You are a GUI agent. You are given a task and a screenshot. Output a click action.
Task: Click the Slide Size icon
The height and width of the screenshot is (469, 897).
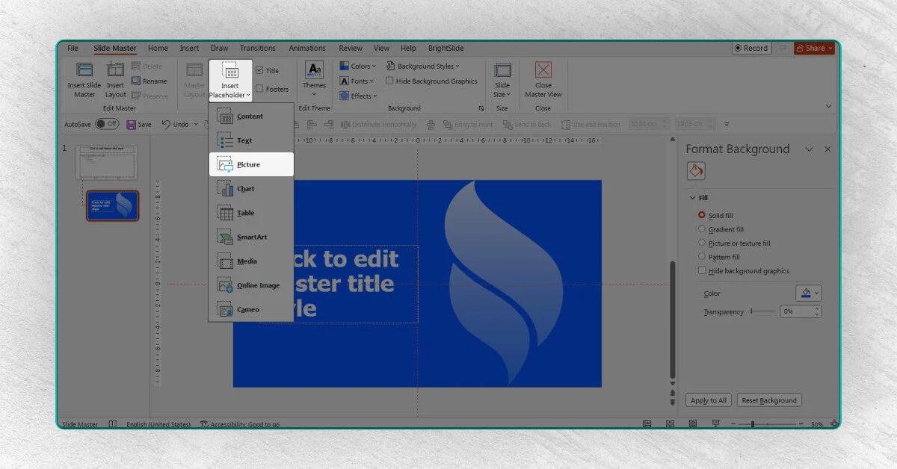click(x=502, y=71)
